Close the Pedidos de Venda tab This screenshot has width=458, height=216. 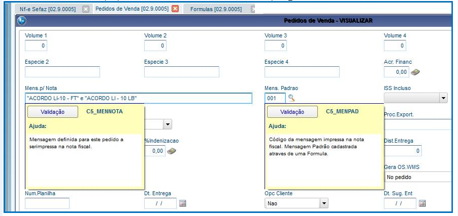pos(175,9)
